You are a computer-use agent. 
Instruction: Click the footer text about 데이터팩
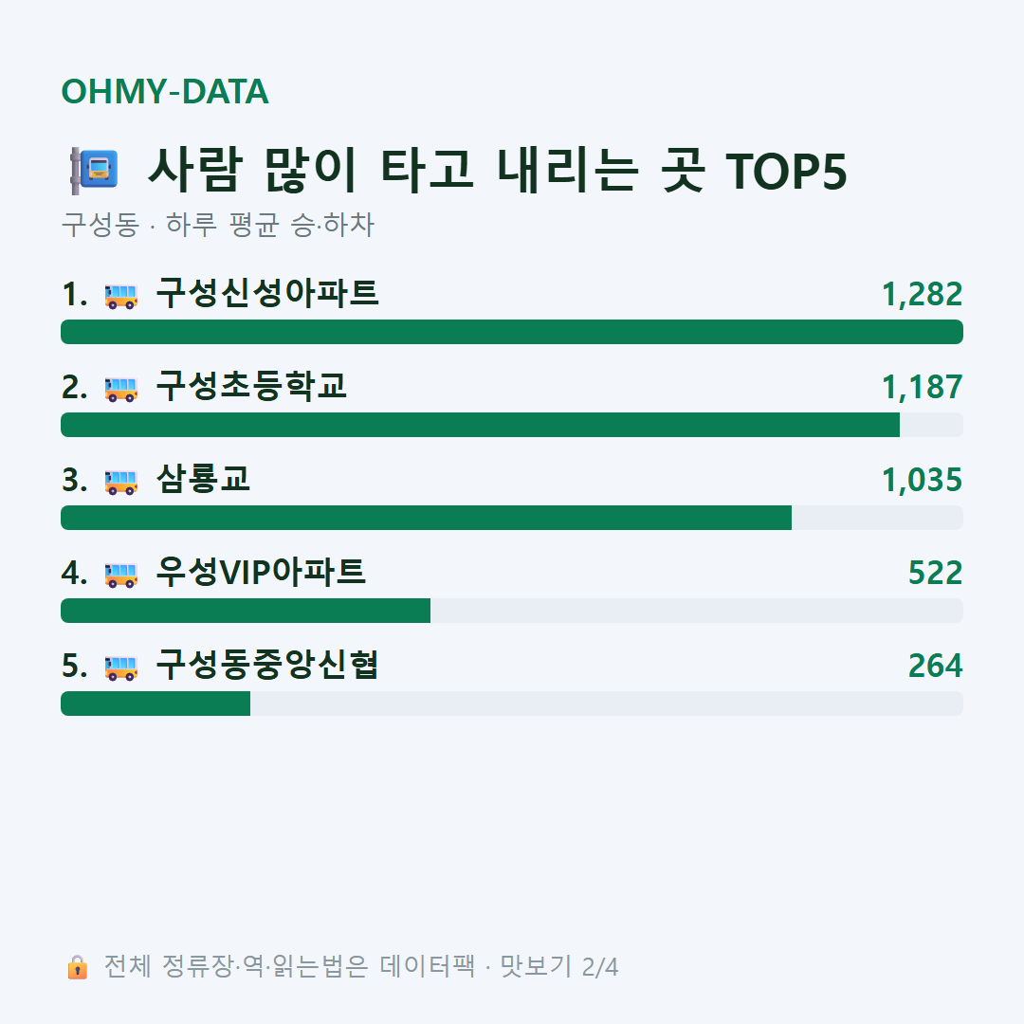tap(361, 966)
